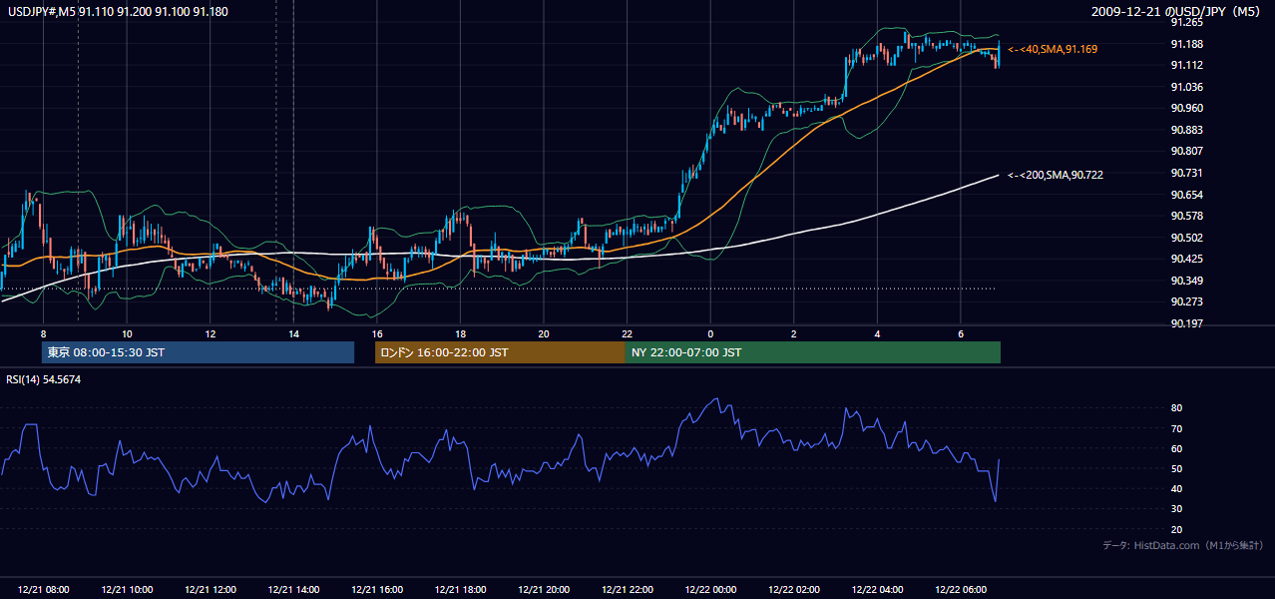Click the hour 20 label under price chart

click(x=544, y=333)
